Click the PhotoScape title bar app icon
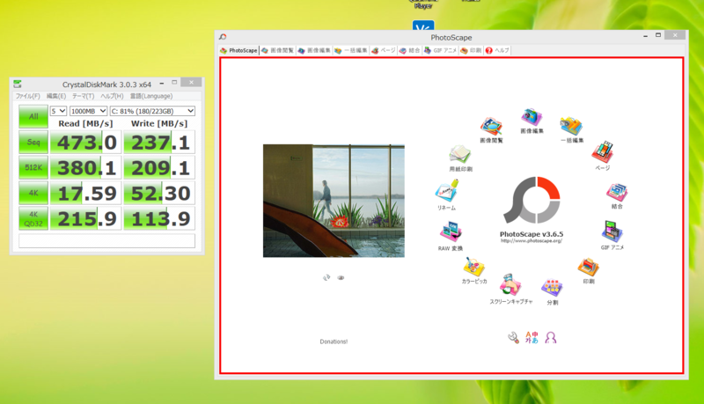 click(223, 37)
